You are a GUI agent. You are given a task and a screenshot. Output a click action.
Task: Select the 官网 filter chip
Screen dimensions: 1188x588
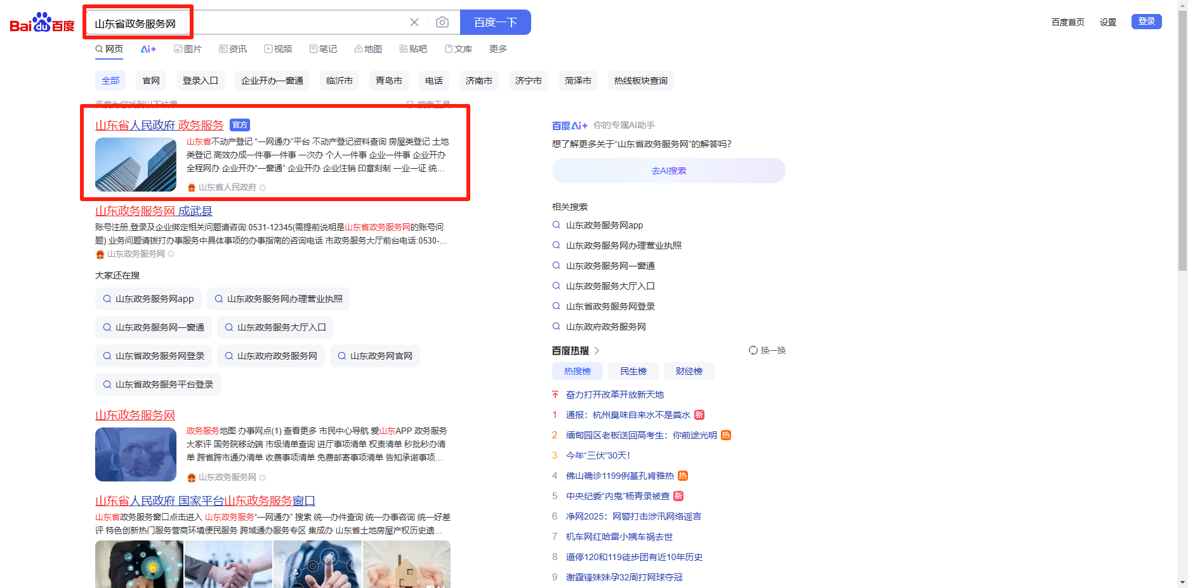pos(151,81)
